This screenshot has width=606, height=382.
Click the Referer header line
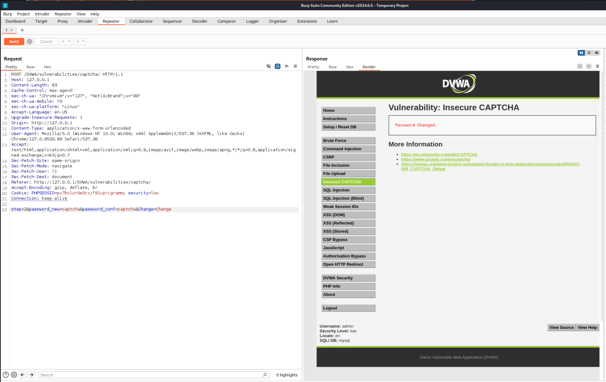[x=81, y=182]
